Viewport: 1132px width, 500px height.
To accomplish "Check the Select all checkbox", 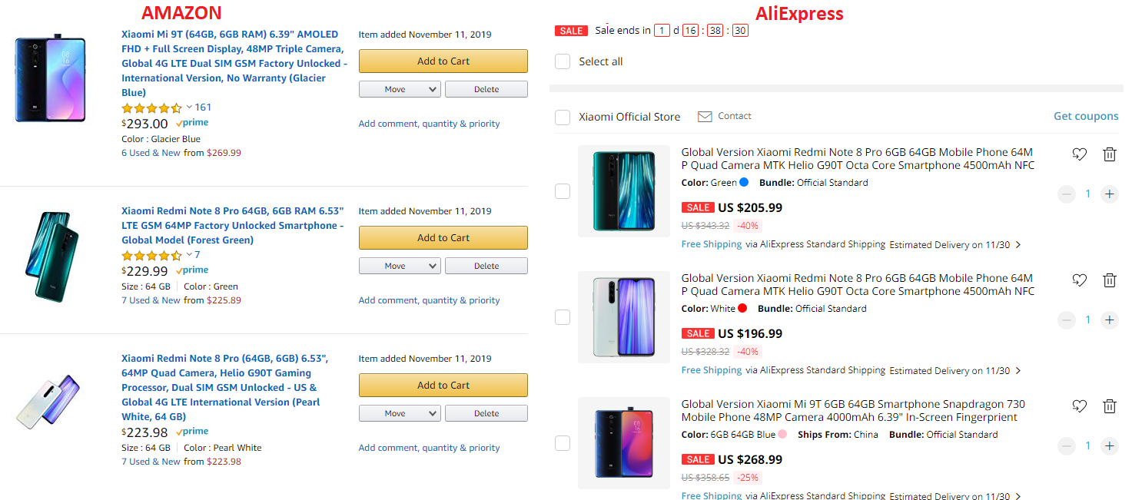I will tap(563, 61).
